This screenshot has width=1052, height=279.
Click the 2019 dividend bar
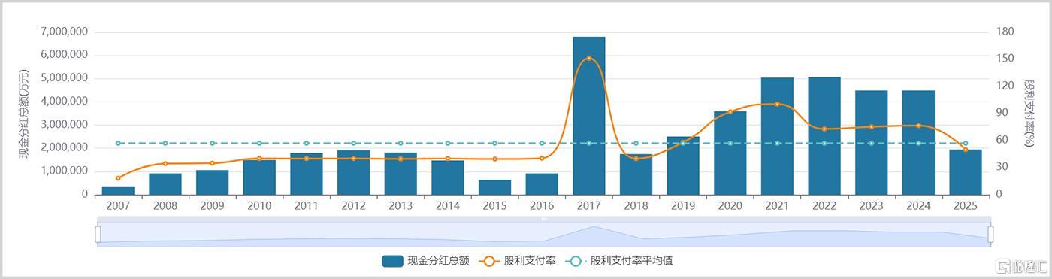(x=683, y=166)
